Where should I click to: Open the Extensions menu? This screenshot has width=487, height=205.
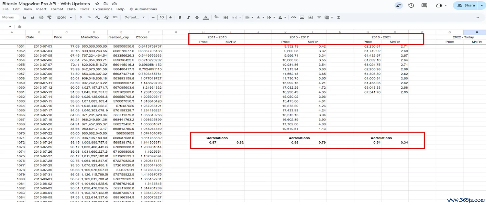click(103, 9)
